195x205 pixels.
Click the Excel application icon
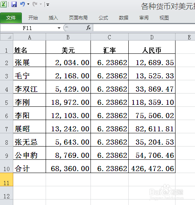tap(4, 4)
